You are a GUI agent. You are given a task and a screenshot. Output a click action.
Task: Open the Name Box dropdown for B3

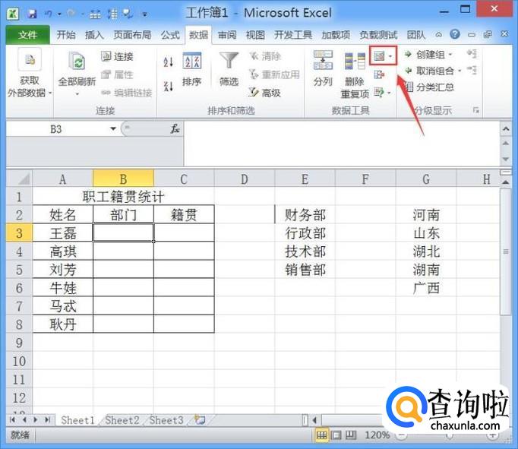coord(113,129)
